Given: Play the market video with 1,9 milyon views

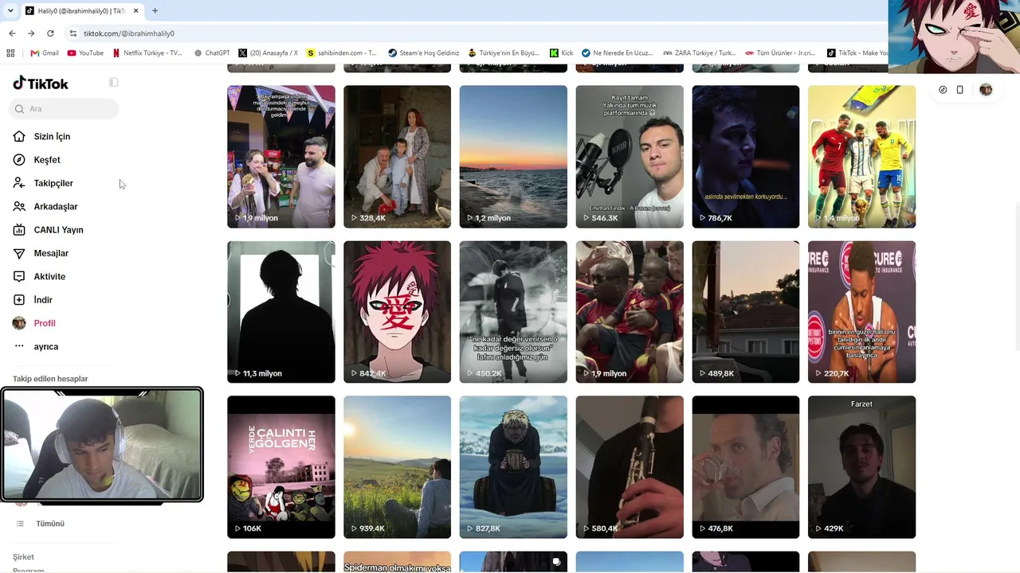Looking at the screenshot, I should [281, 157].
